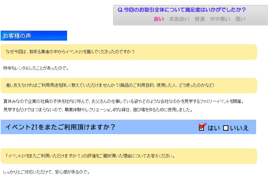Select the やや悪い rating option
Image resolution: width=269 pixels, height=179 pixels.
point(220,19)
